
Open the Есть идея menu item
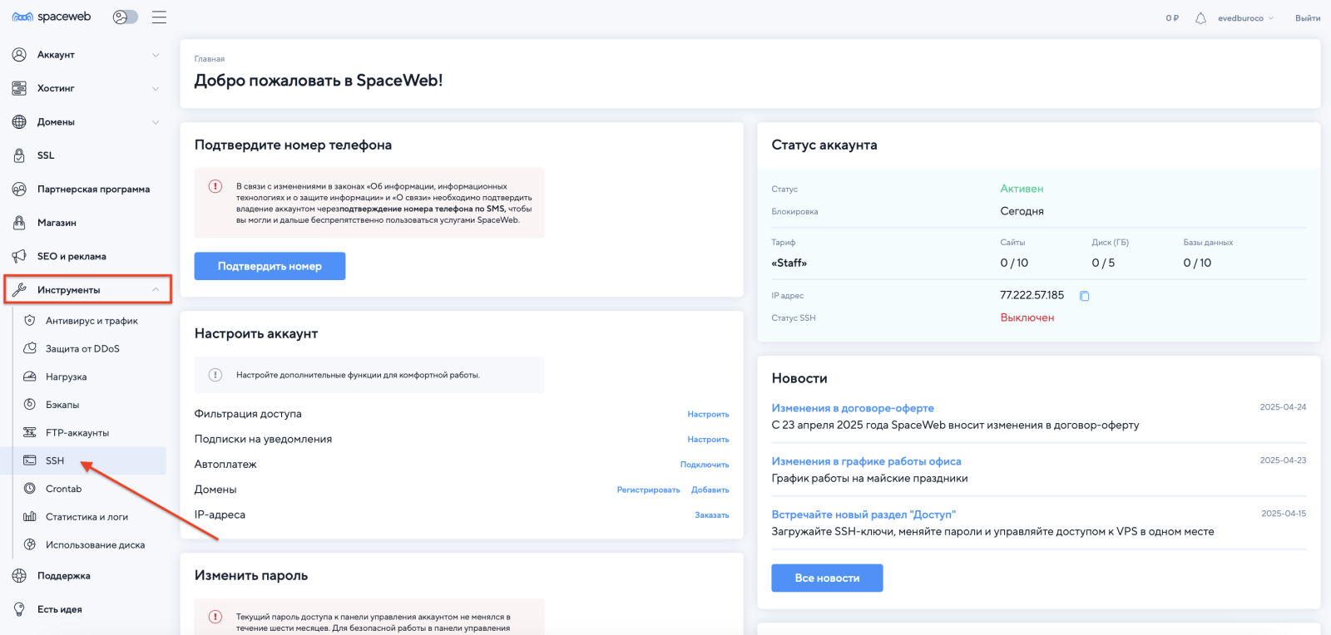[x=59, y=609]
